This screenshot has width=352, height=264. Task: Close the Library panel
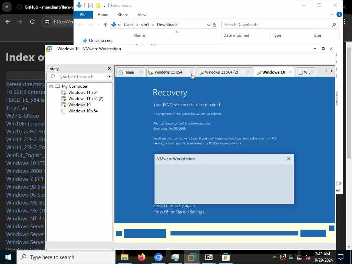pos(109,69)
